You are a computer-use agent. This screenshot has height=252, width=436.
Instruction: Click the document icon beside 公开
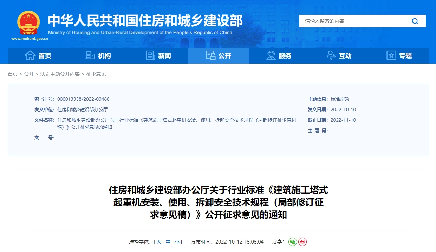210,55
